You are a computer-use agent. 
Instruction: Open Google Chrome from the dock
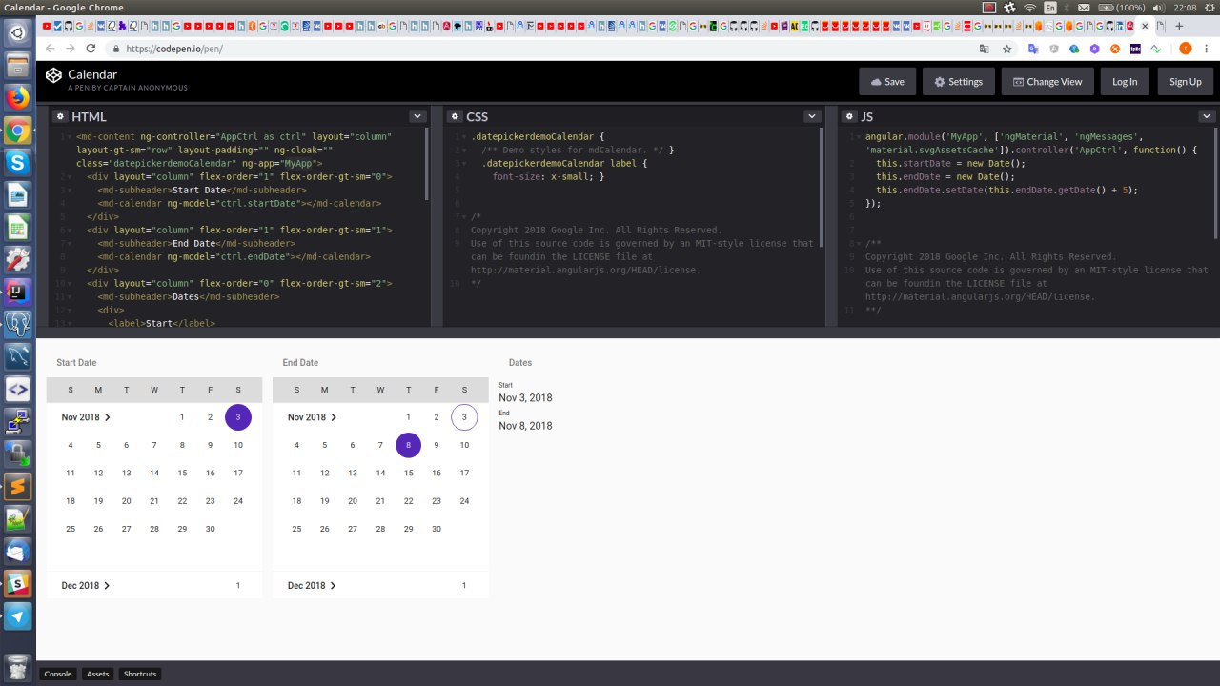click(18, 130)
